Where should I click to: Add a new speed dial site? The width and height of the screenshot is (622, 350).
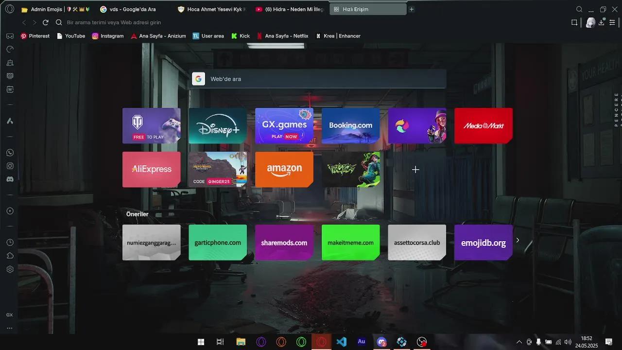[x=415, y=169]
